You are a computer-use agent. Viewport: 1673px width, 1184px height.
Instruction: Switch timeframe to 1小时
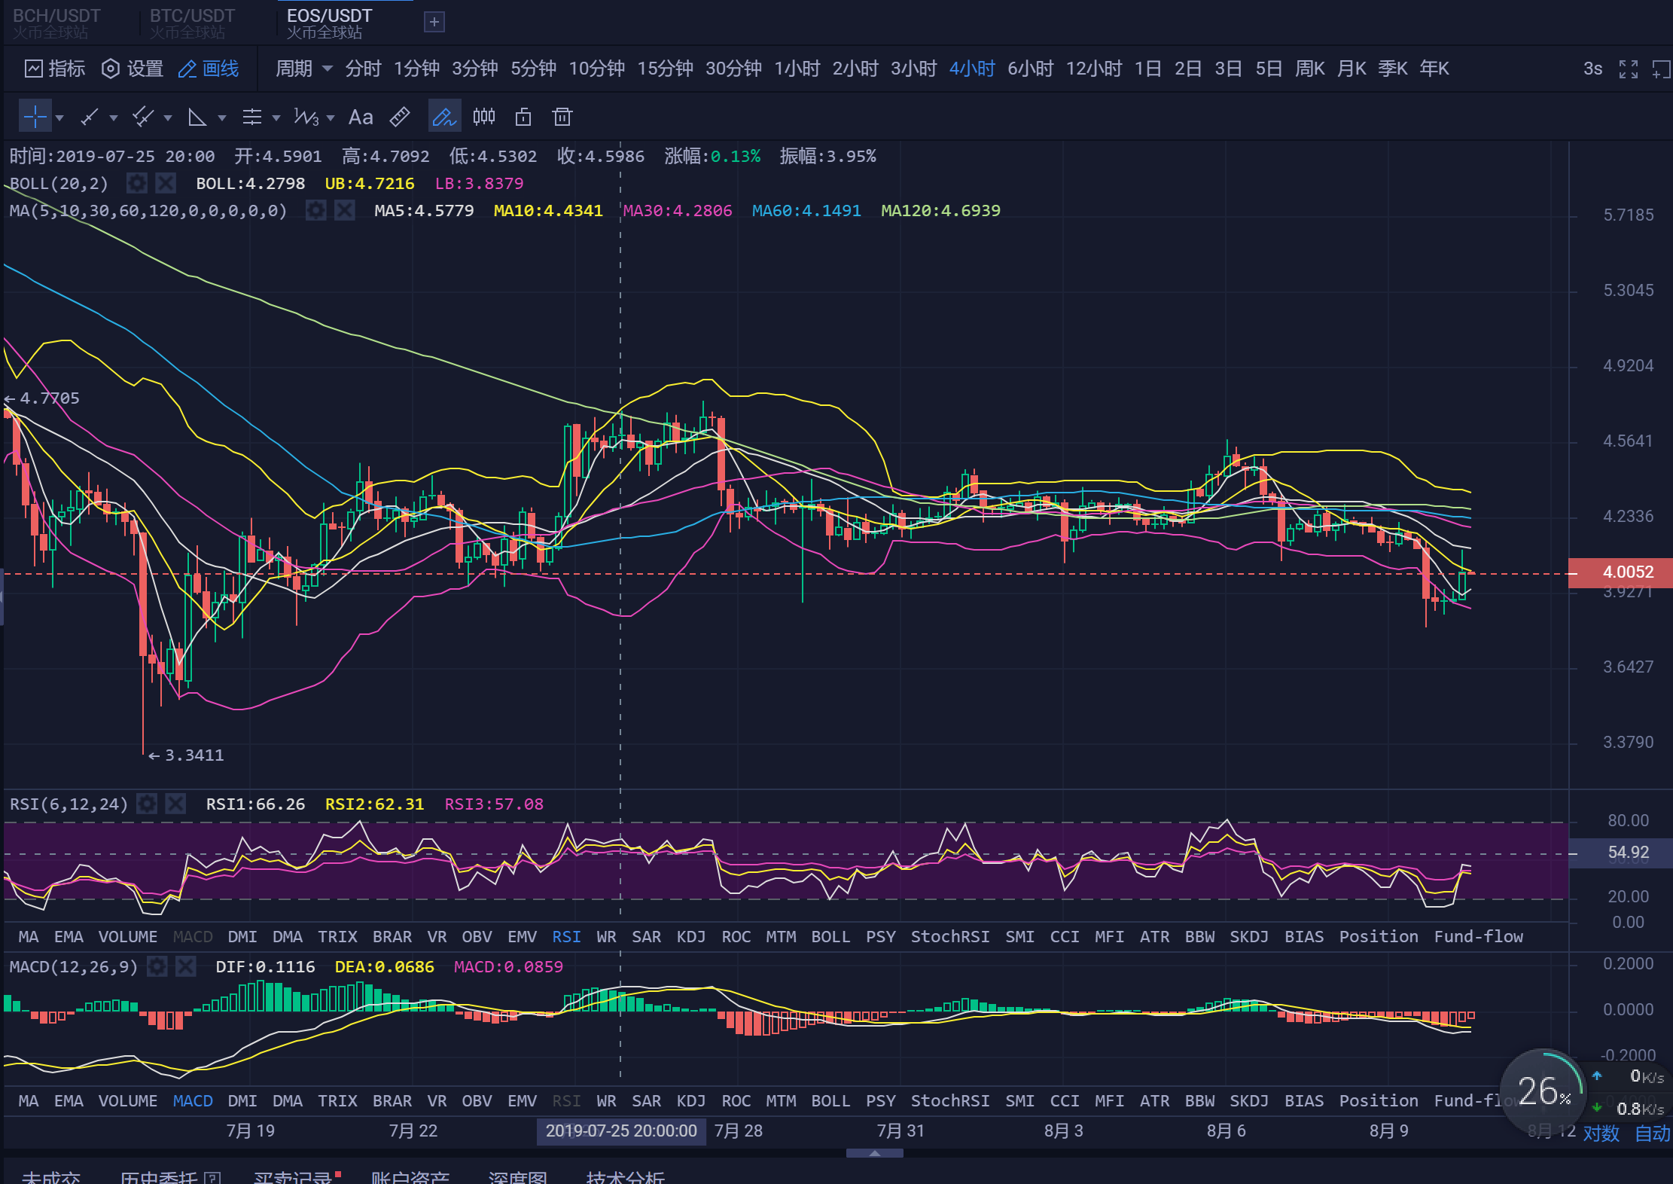coord(797,69)
